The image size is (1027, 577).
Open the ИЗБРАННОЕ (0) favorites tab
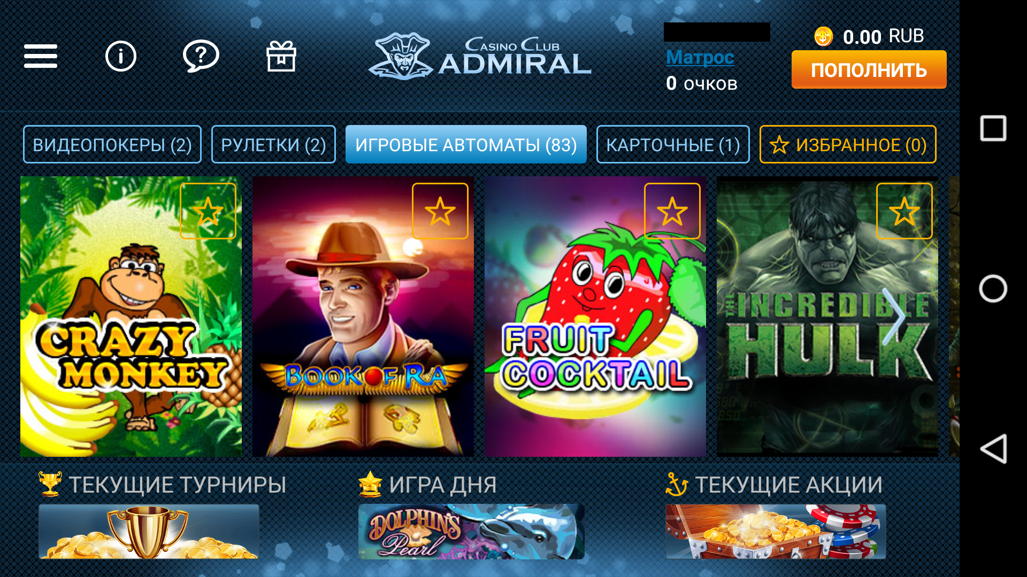pyautogui.click(x=848, y=144)
